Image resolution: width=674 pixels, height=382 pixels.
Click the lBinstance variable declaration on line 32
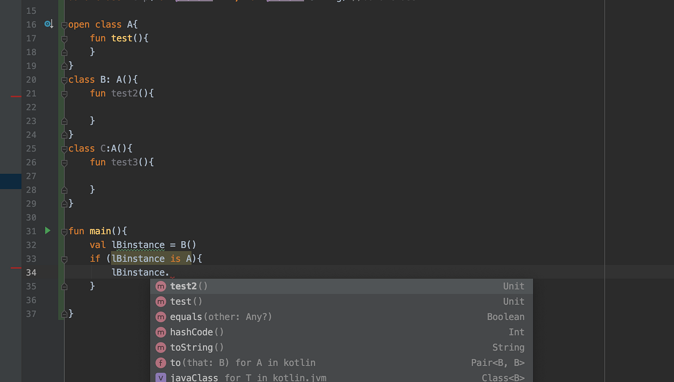point(138,245)
